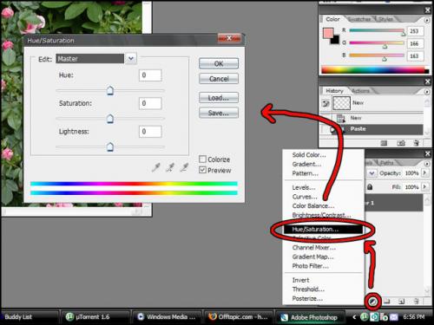Click the new snapshot camera icon in History panel
Viewport: 434px width, 325px height.
[401, 143]
